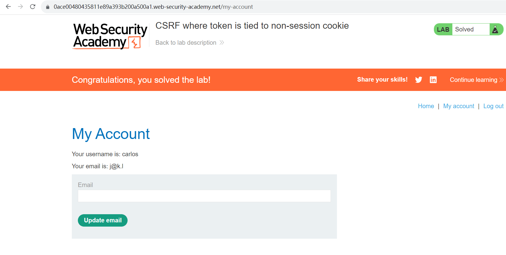Click the browser forward arrow
Viewport: 506px width, 255px height.
click(x=20, y=7)
